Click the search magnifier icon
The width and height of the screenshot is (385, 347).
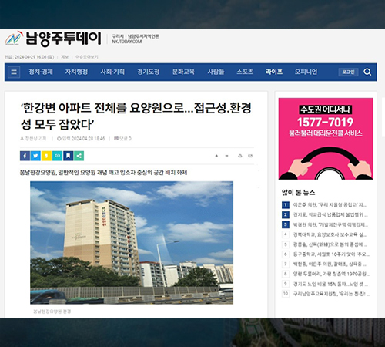367,72
